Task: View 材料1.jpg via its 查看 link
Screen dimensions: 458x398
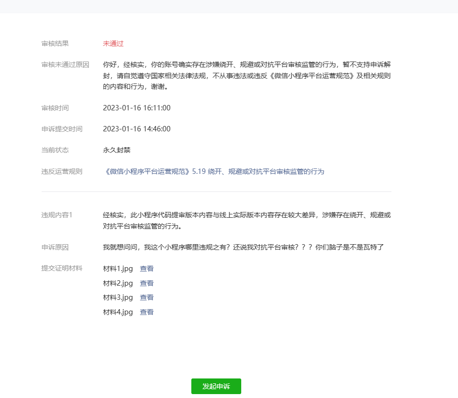Action: 147,269
